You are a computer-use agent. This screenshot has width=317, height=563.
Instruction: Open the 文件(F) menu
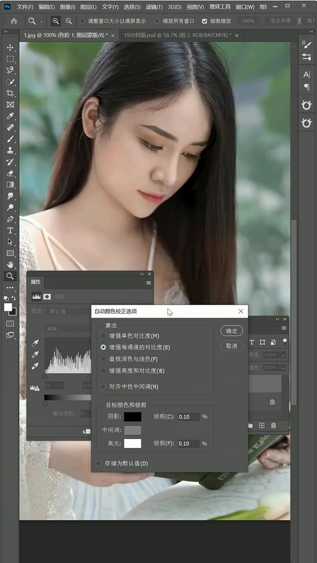pos(25,7)
